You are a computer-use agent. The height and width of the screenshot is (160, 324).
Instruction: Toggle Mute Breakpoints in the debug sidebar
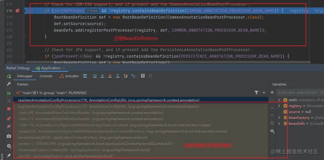(x=9, y=126)
